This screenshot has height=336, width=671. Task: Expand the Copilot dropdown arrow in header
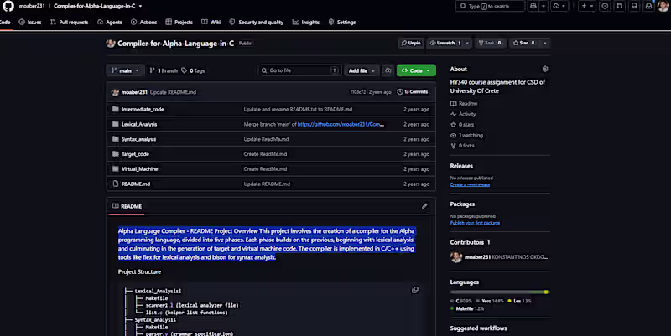[543, 6]
